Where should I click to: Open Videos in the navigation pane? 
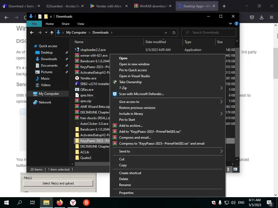(46, 85)
